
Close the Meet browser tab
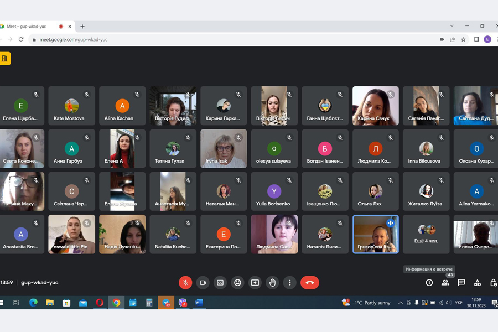pyautogui.click(x=70, y=27)
